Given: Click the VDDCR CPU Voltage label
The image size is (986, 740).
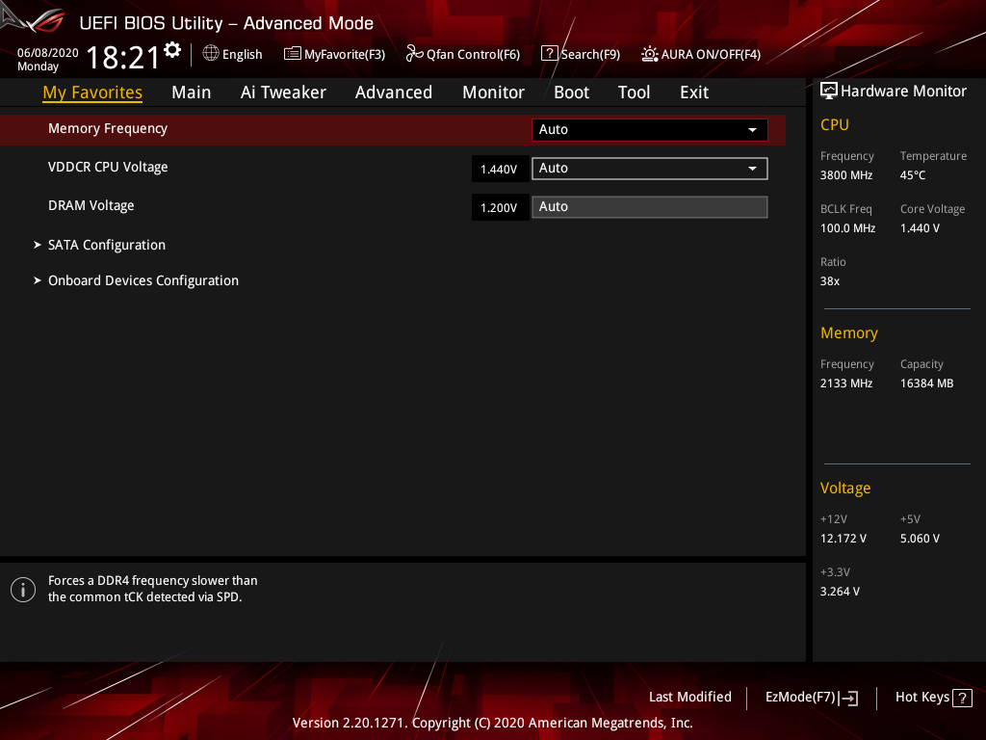Looking at the screenshot, I should (108, 168).
